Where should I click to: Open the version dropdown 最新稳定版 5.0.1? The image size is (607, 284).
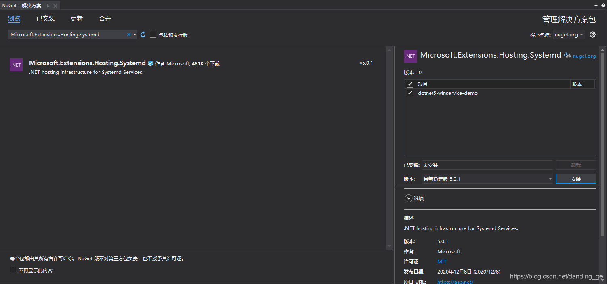[x=487, y=179]
